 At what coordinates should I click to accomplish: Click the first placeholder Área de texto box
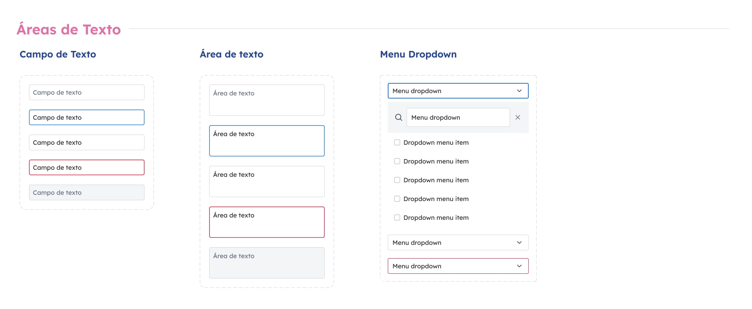[267, 100]
